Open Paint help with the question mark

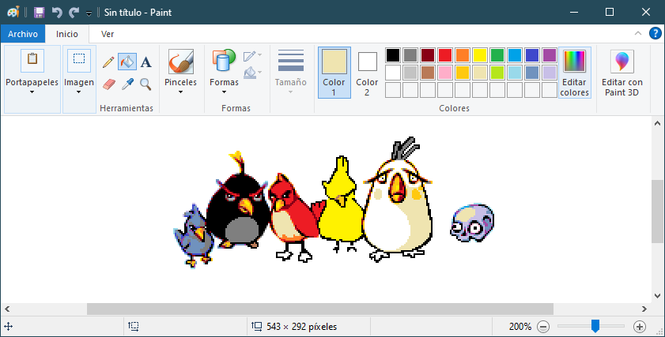coord(656,33)
